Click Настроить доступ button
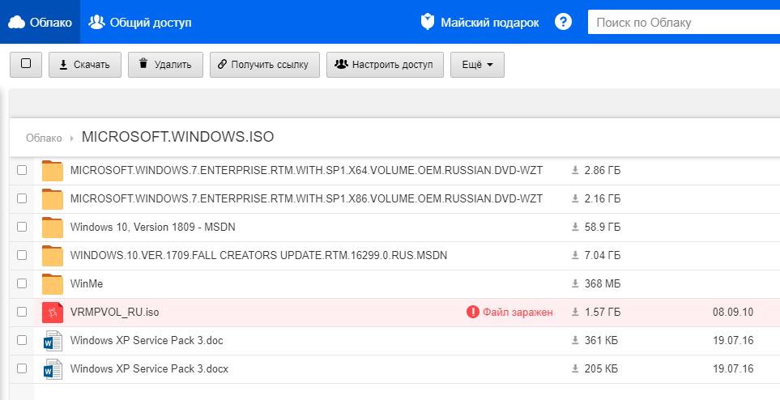 (x=385, y=65)
